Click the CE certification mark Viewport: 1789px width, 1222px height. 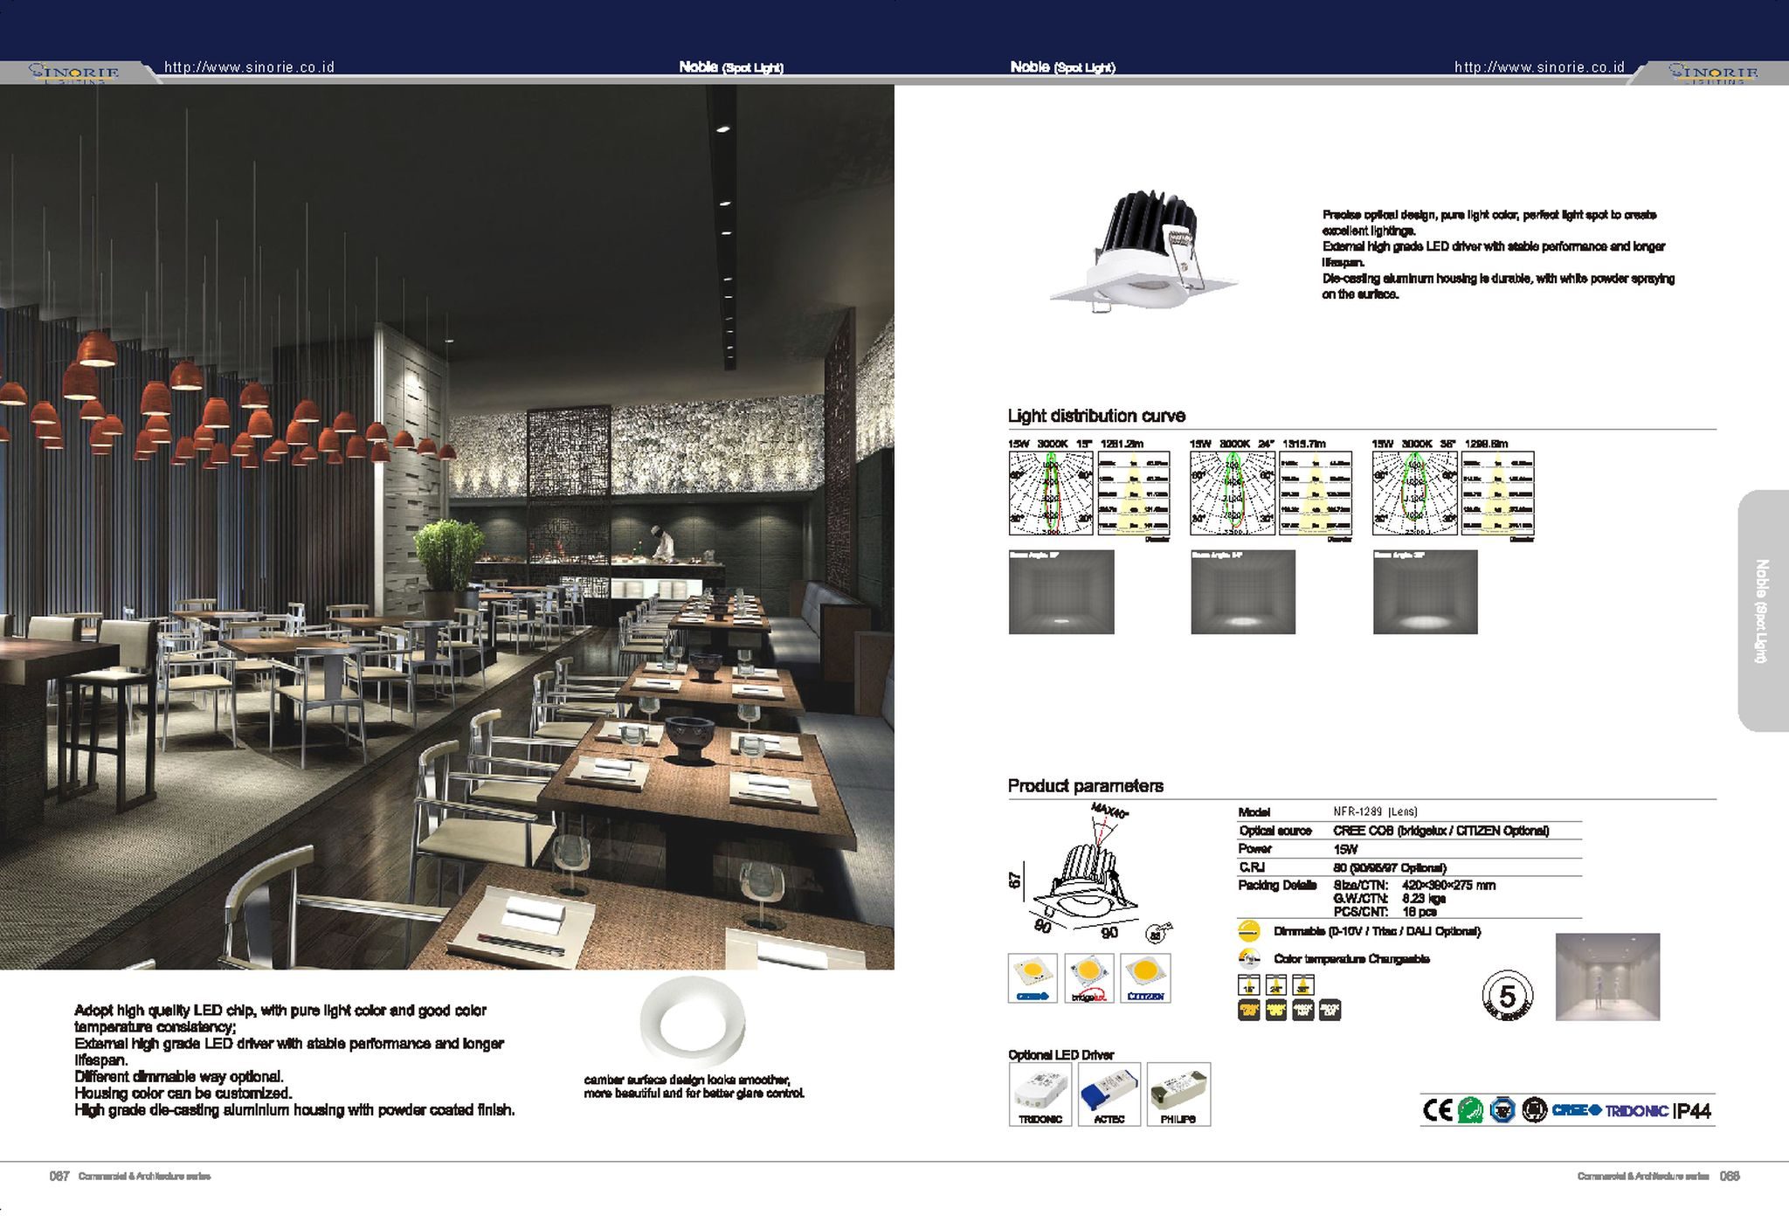[1437, 1110]
